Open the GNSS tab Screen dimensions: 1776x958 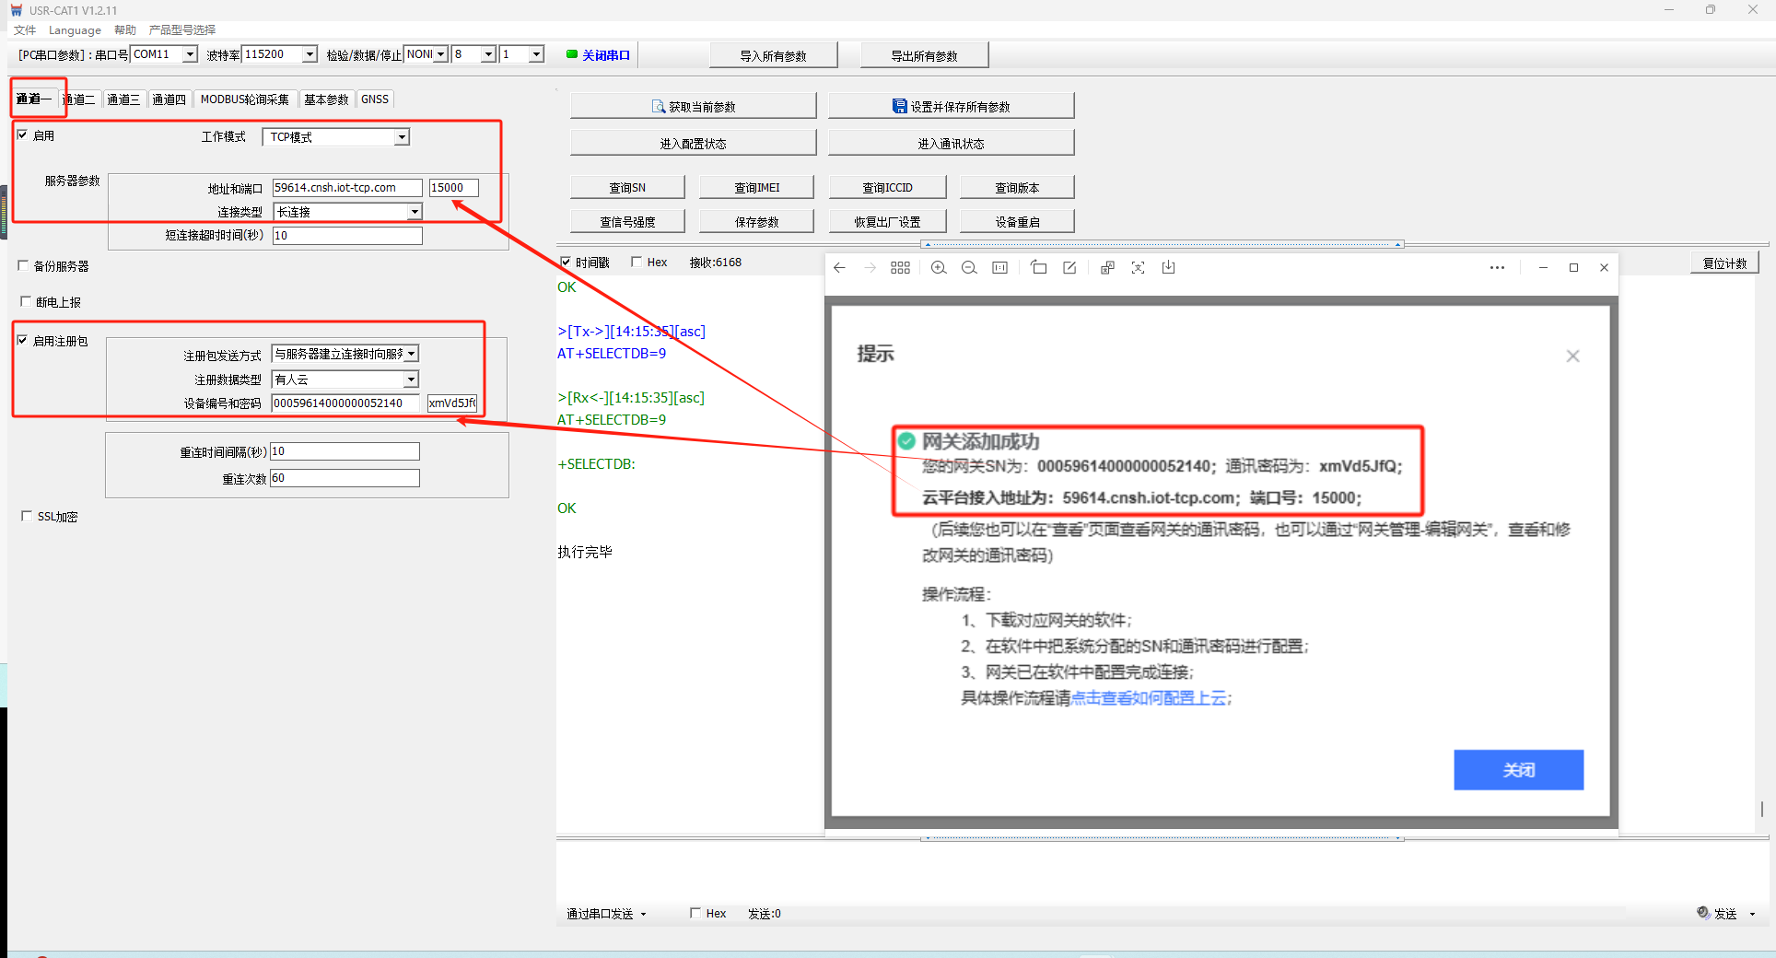point(375,99)
